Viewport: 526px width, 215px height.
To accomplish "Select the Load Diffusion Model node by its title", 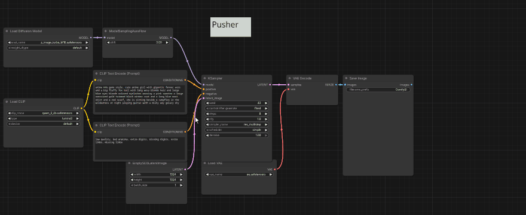I will [x=26, y=31].
